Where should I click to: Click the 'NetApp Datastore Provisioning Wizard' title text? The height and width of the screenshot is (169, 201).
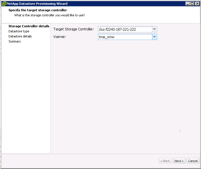(37, 4)
